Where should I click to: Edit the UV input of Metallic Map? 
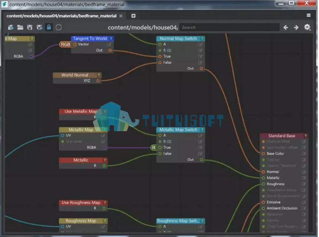[103, 135]
